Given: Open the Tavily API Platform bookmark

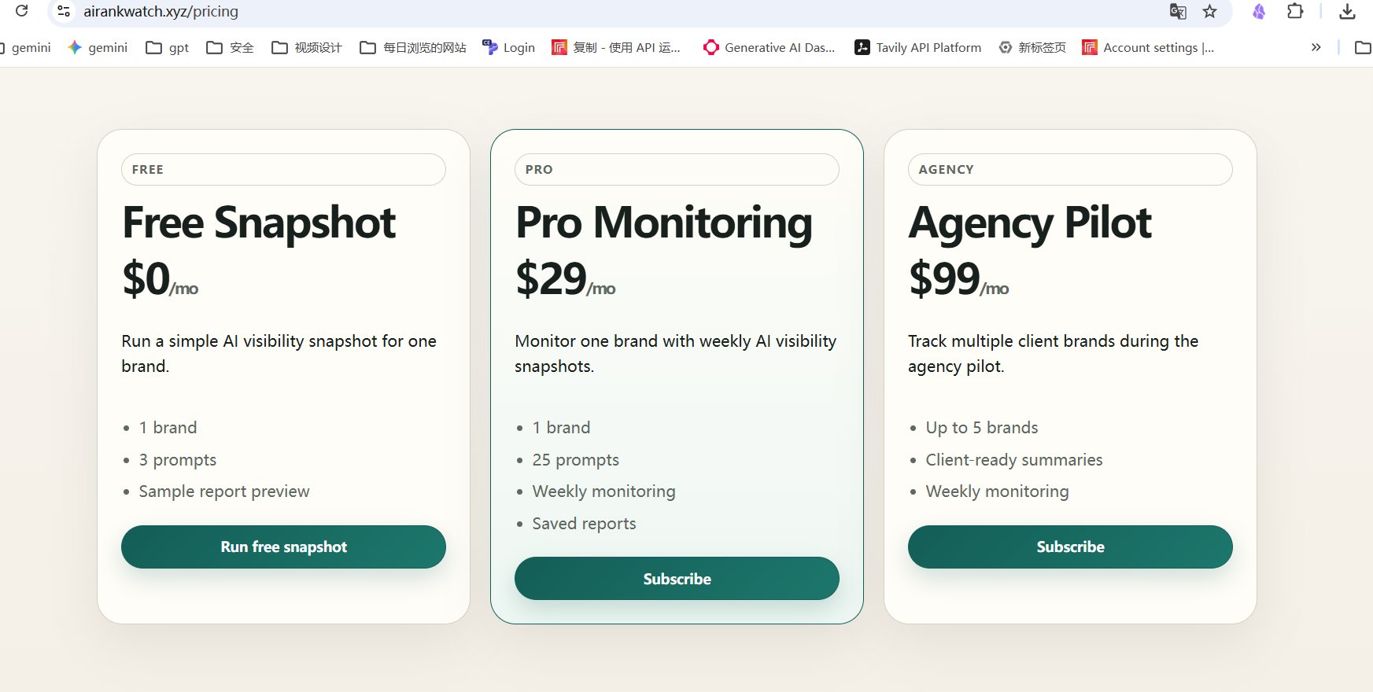Looking at the screenshot, I should tap(917, 47).
